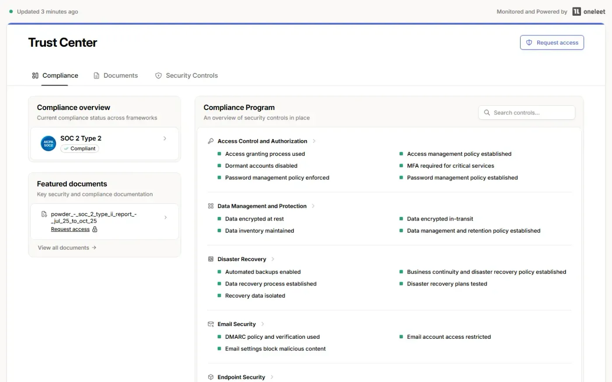Viewport: 612px width, 382px height.
Task: Open SOC 2 Type 2 details chevron
Action: tap(165, 138)
